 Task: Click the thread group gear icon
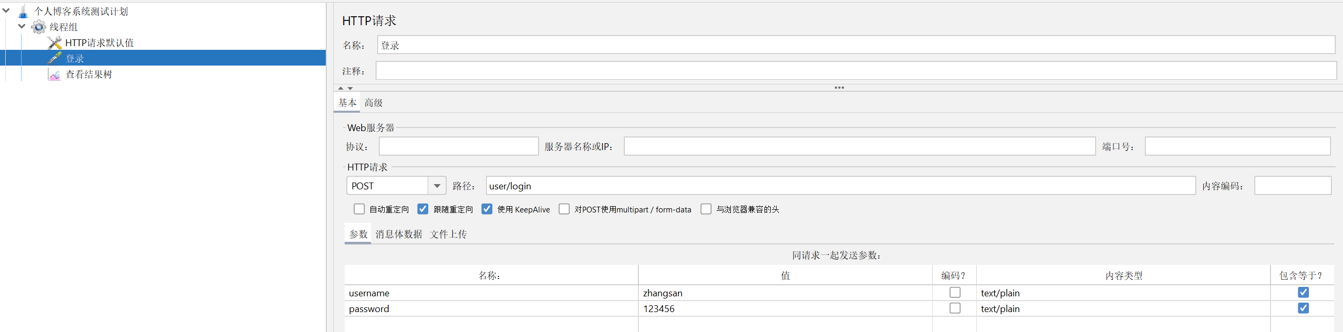(x=38, y=27)
